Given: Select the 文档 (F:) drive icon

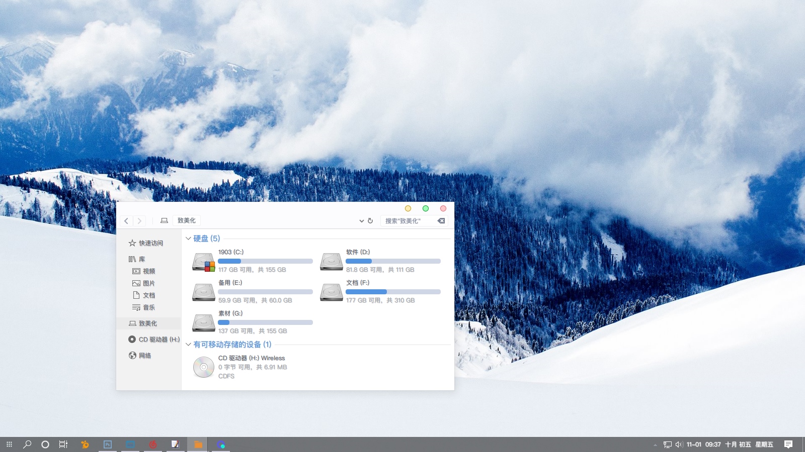Looking at the screenshot, I should coord(332,292).
